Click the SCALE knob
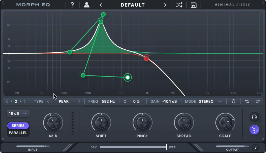The image size is (266, 153). [225, 123]
